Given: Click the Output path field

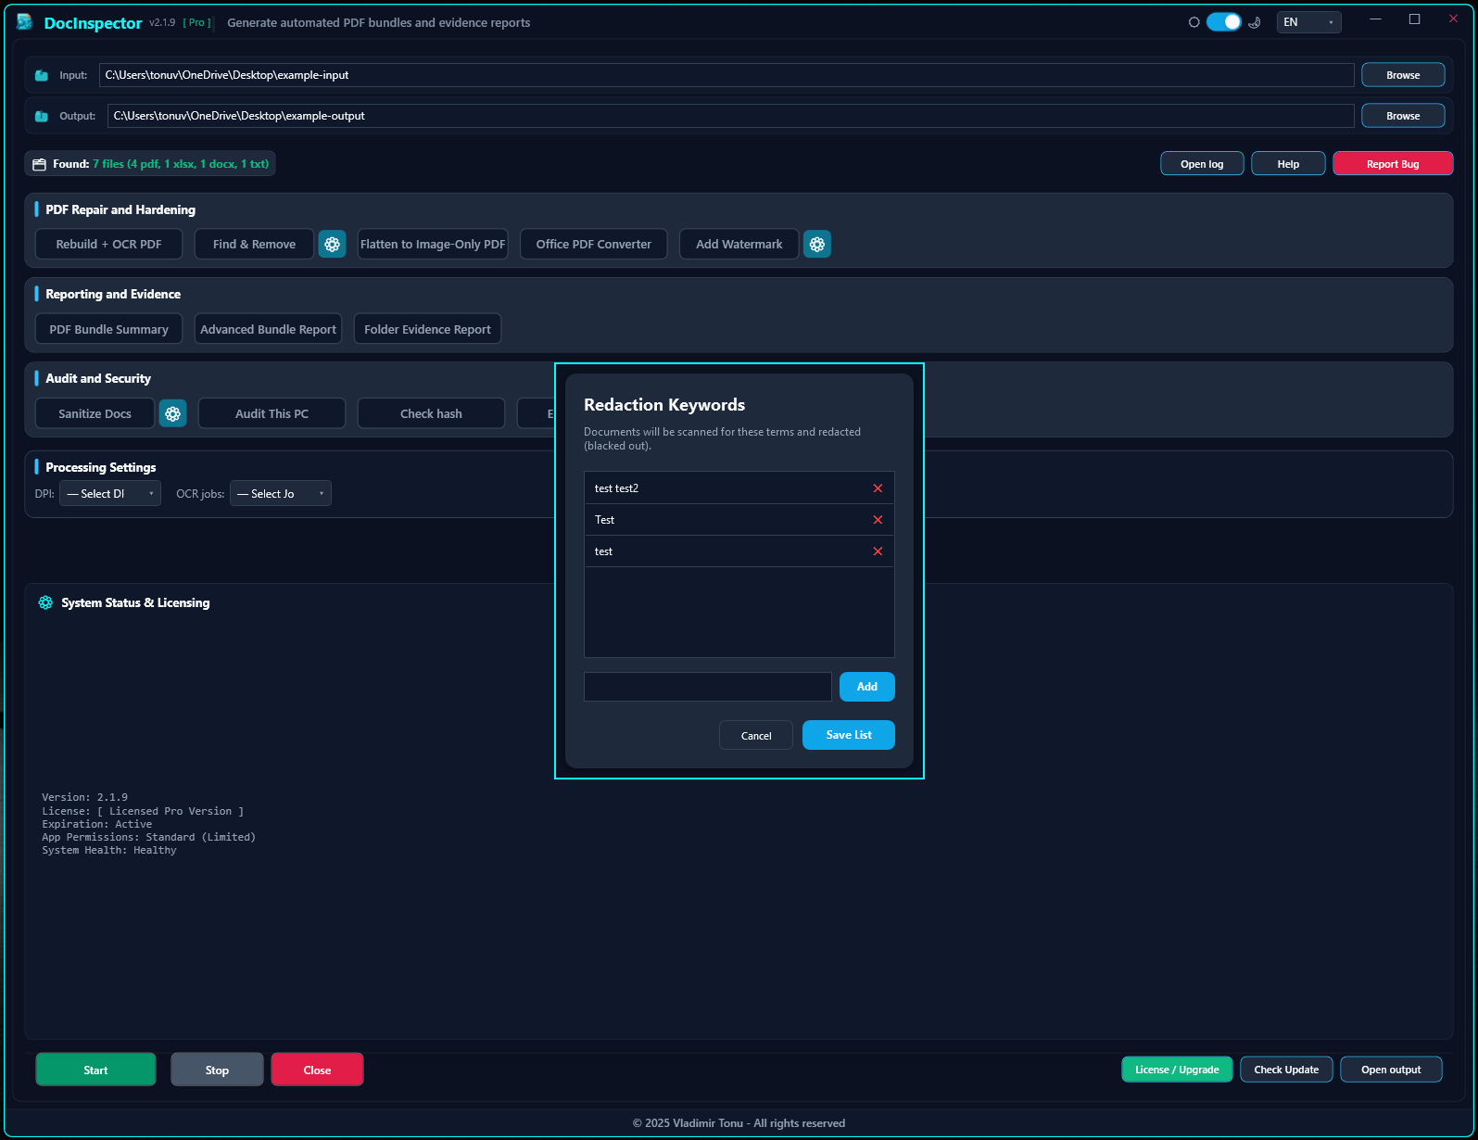Looking at the screenshot, I should click(731, 116).
